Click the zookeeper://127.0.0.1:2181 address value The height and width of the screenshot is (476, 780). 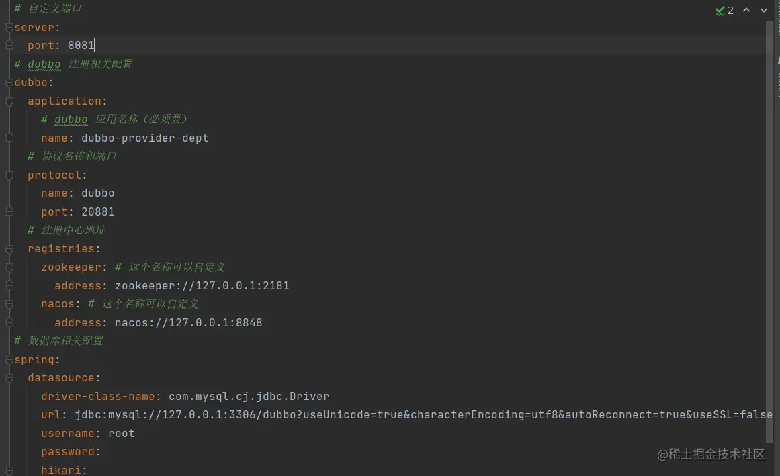click(202, 286)
